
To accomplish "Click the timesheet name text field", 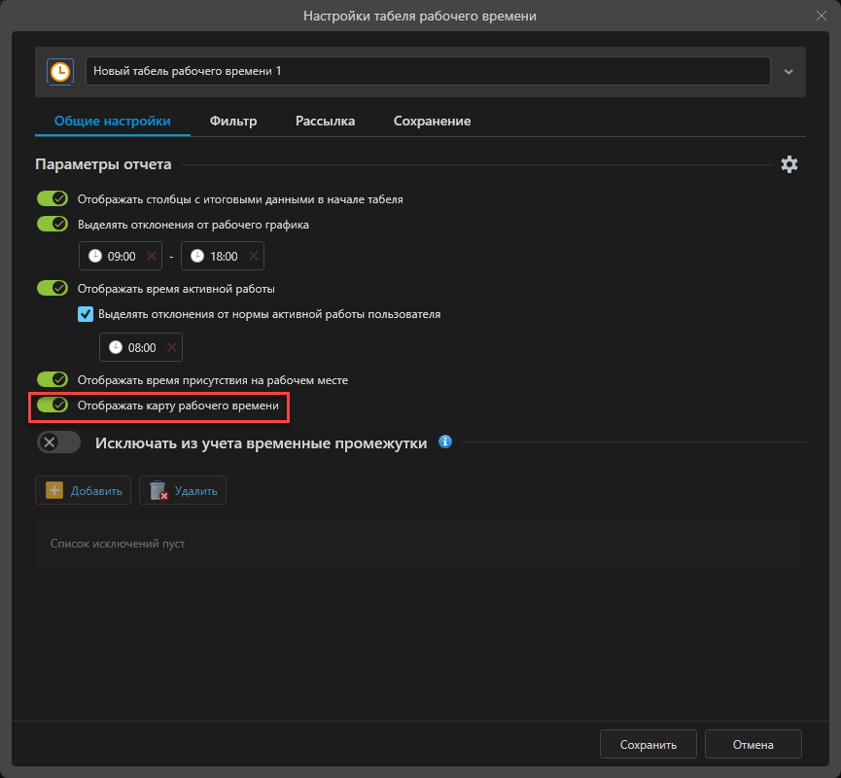I will (428, 71).
